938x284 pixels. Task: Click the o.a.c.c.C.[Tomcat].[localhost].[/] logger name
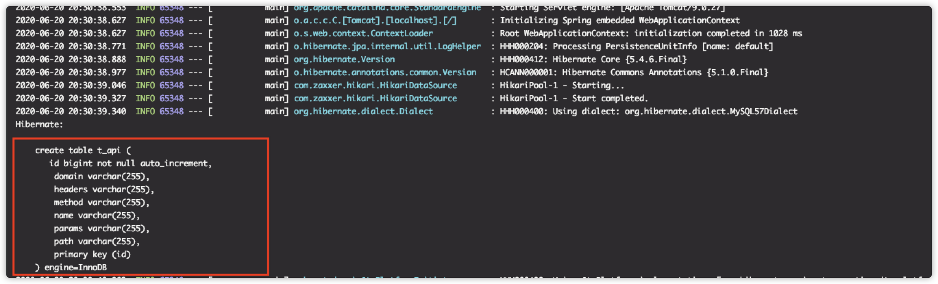[375, 21]
